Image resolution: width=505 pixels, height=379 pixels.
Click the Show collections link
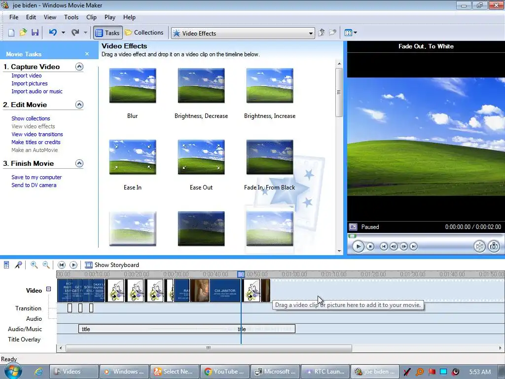[x=31, y=118]
